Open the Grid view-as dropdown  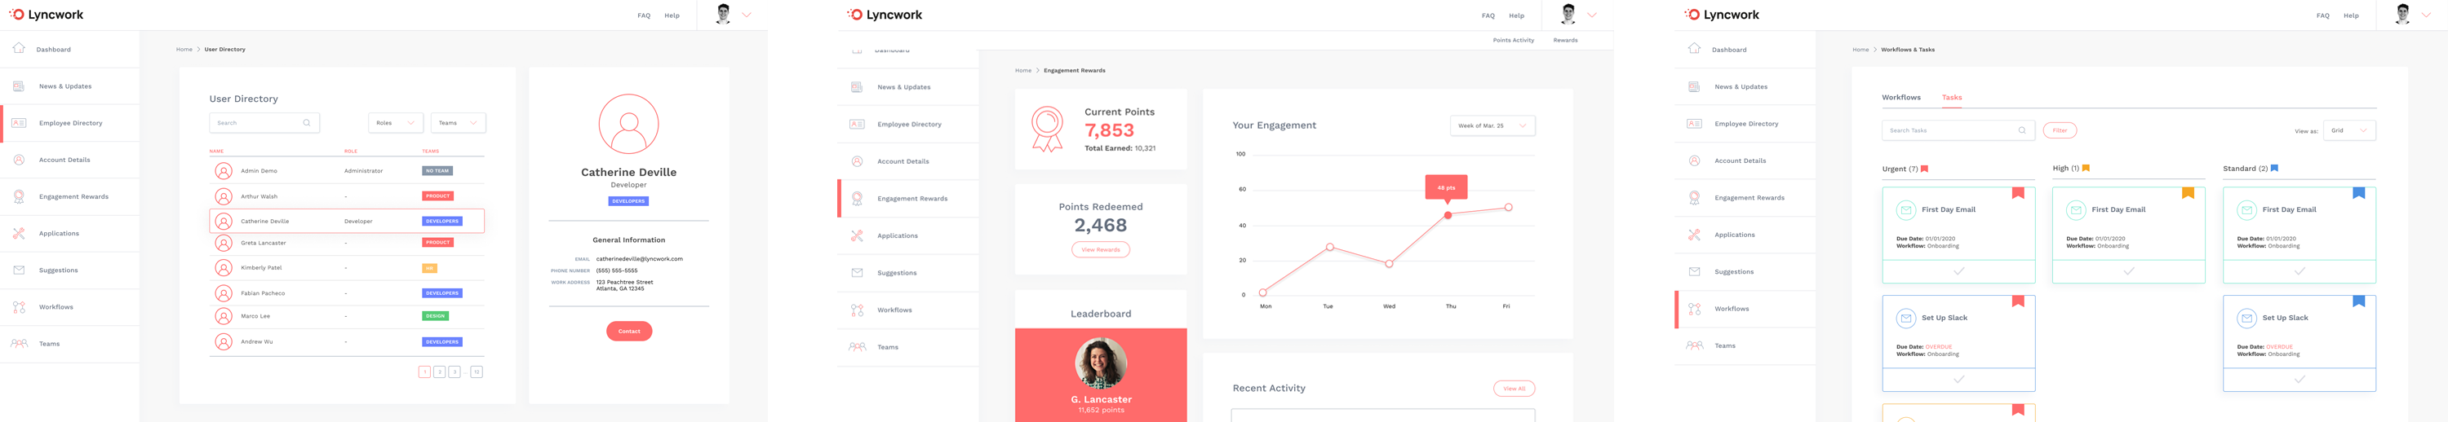[2348, 131]
